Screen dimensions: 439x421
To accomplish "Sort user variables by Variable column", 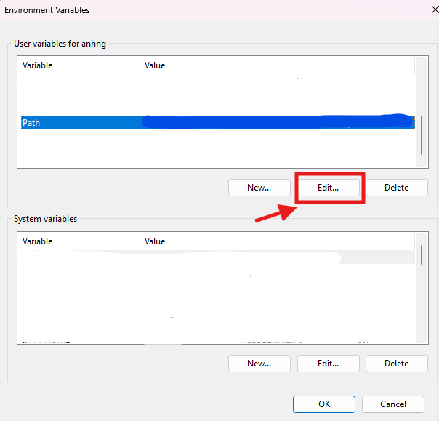I will (x=78, y=65).
